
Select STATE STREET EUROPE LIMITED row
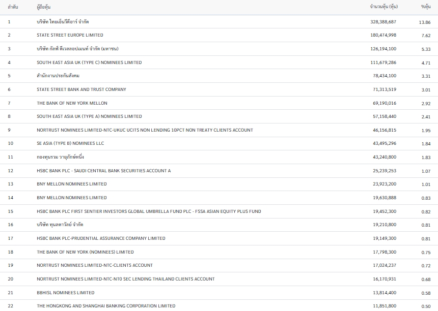point(219,35)
